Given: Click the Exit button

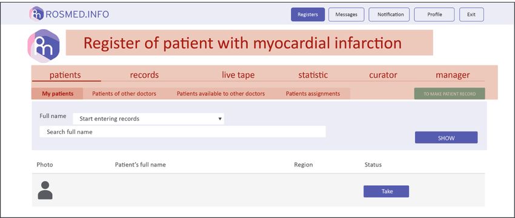Looking at the screenshot, I should point(471,15).
